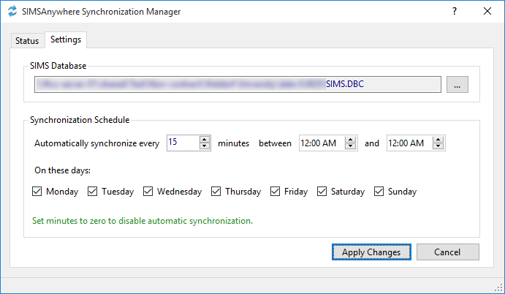Toggle the Wednesday checkbox

[148, 192]
